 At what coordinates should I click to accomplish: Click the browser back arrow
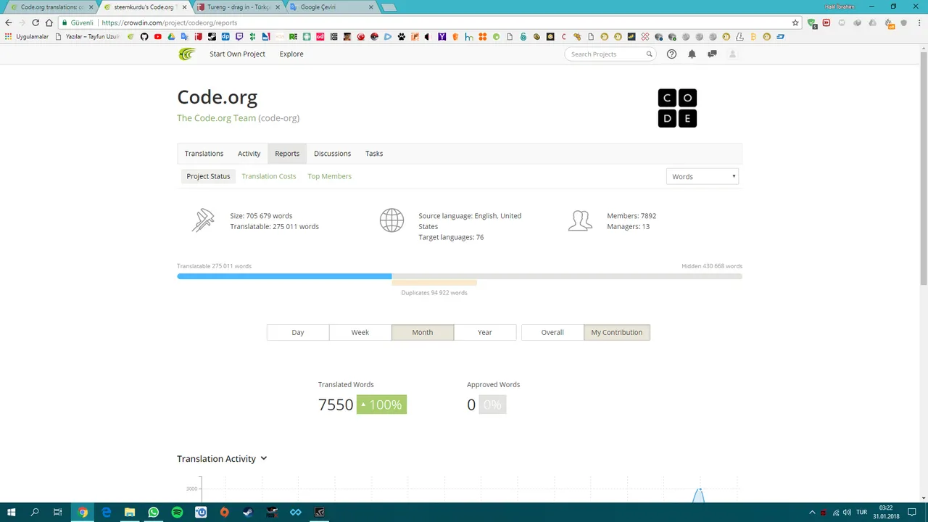(9, 22)
